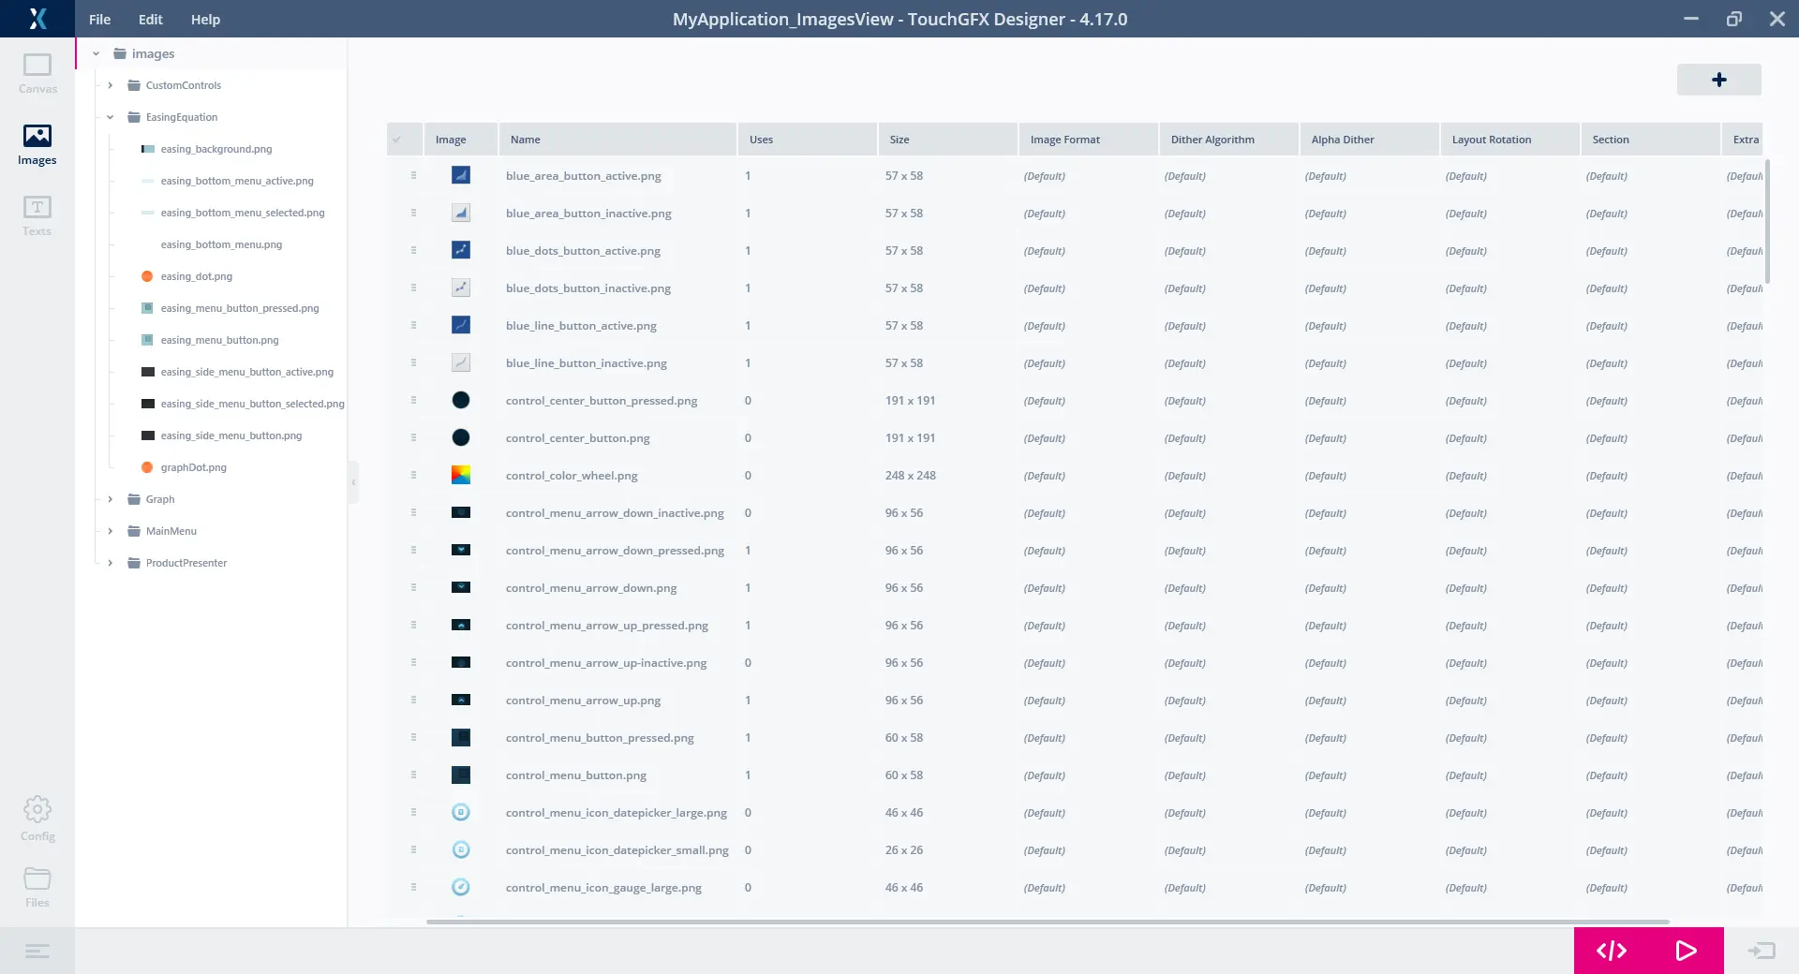Image resolution: width=1799 pixels, height=974 pixels.
Task: Sort table by Name column header
Action: pos(525,140)
